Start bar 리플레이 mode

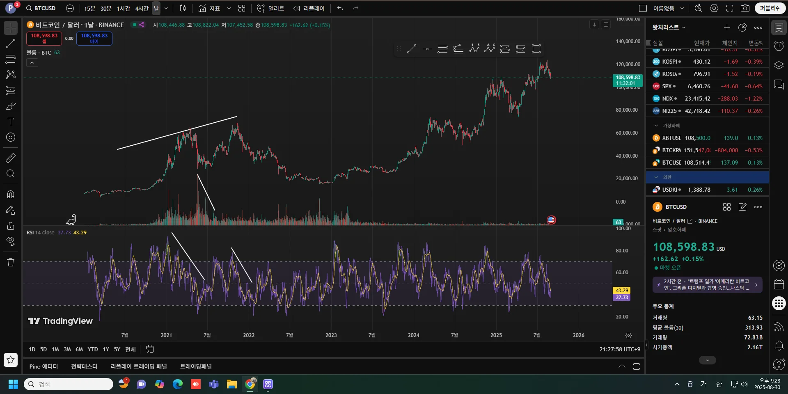pyautogui.click(x=309, y=8)
